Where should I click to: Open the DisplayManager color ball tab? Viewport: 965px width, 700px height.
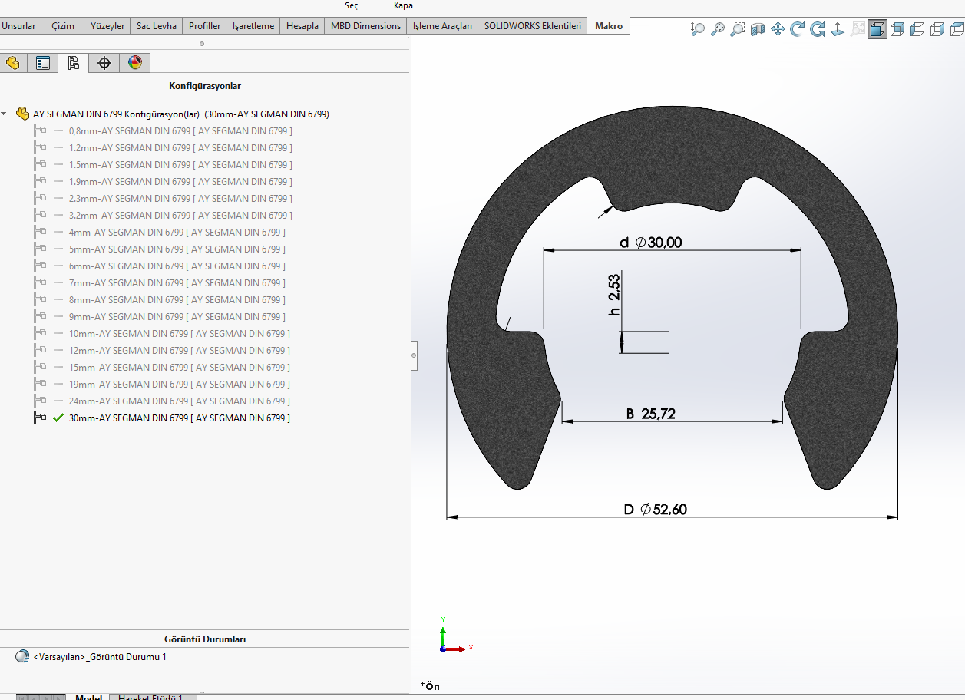pyautogui.click(x=135, y=63)
